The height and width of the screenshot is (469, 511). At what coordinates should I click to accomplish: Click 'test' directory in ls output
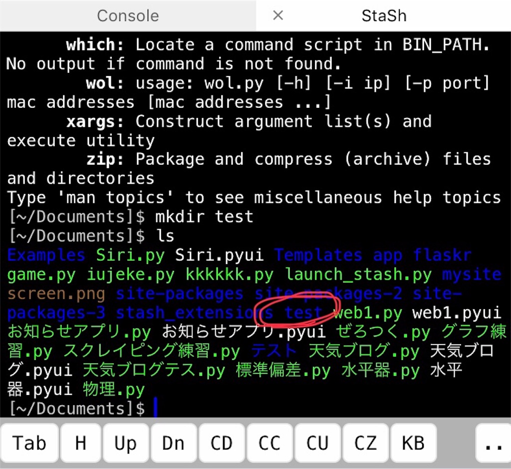tap(303, 313)
